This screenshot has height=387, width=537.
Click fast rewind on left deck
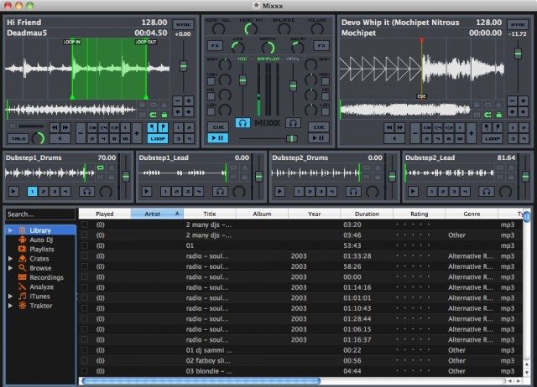pos(55,128)
